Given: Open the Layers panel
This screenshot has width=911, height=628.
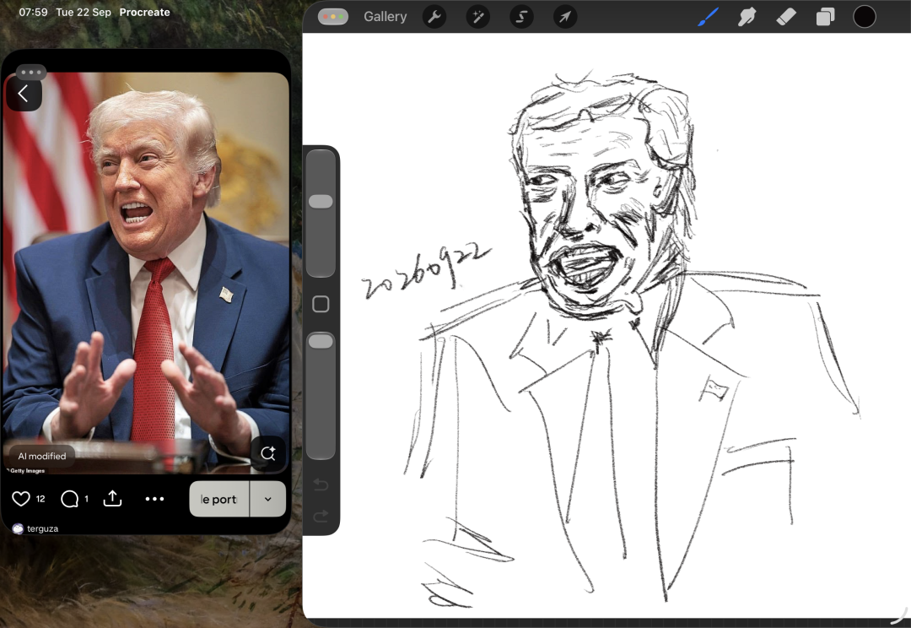Looking at the screenshot, I should [825, 17].
